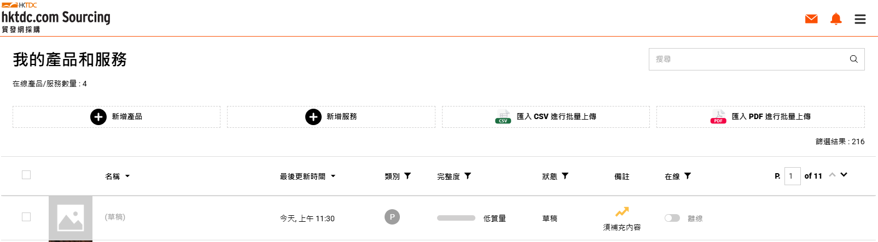Click 新增服務 button
This screenshot has height=242, width=878.
click(331, 117)
